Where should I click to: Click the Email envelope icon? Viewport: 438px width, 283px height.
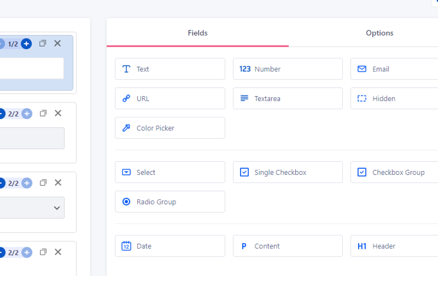tap(362, 69)
